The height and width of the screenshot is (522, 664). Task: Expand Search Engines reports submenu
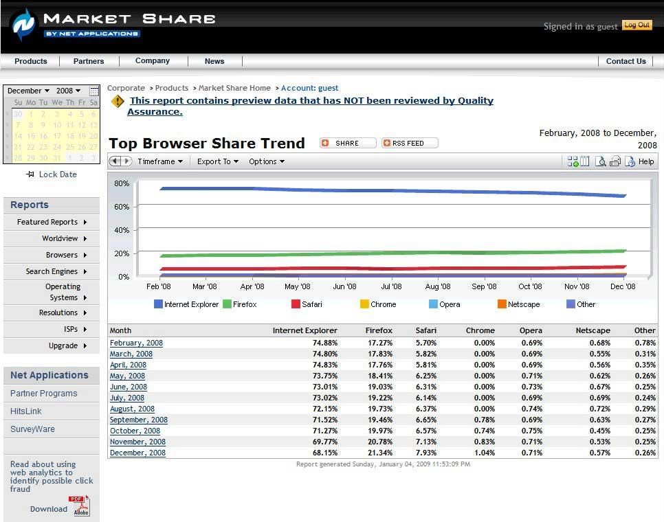coord(52,271)
